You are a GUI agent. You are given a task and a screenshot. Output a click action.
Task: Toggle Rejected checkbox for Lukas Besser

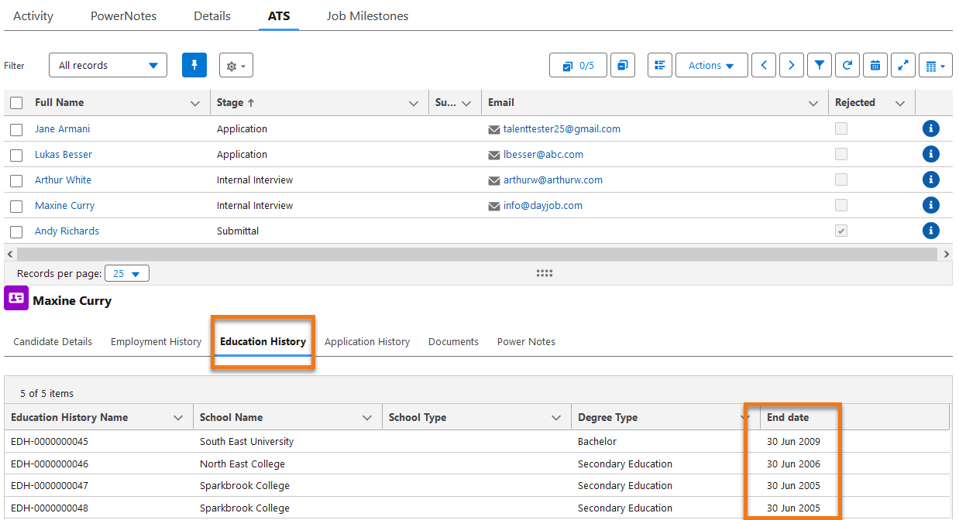841,154
